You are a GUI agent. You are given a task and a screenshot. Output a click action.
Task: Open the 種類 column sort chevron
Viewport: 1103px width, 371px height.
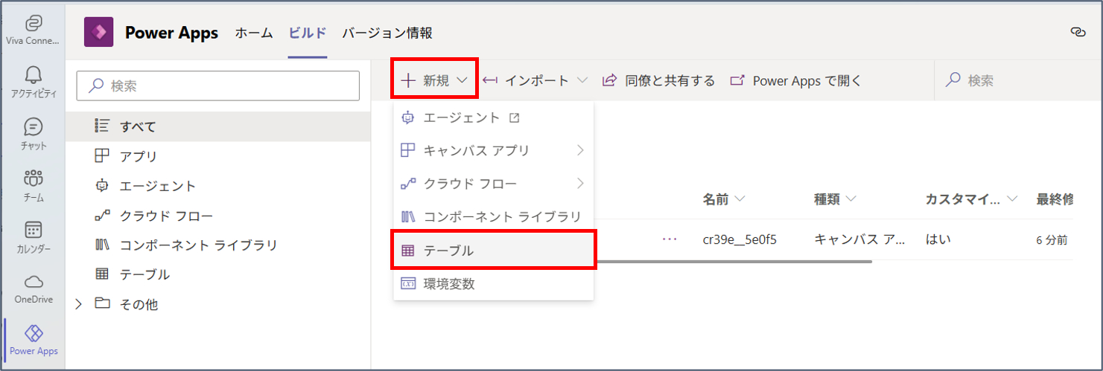coord(851,200)
